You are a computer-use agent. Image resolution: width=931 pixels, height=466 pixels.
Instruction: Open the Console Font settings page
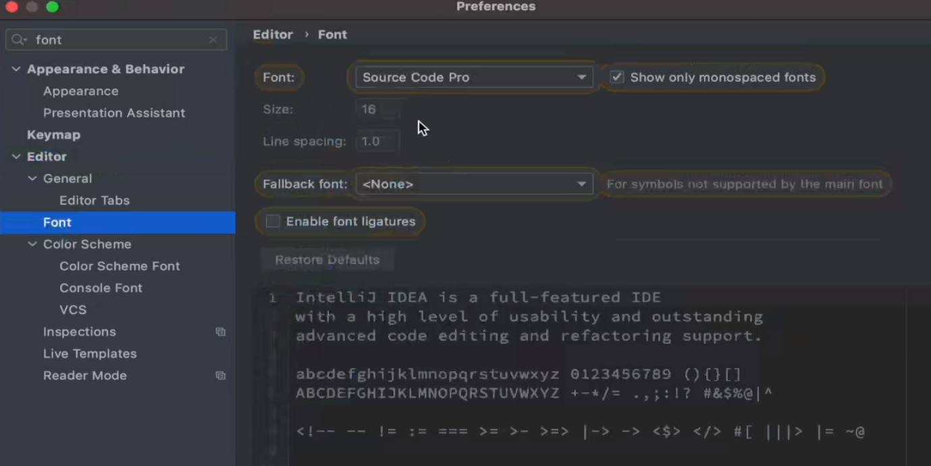click(x=101, y=288)
